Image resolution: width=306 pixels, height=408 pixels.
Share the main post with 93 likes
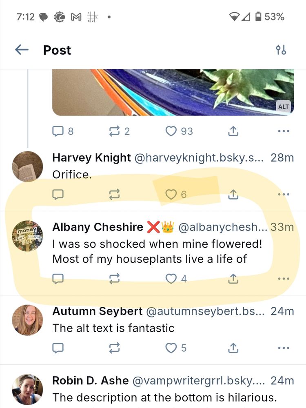pos(233,131)
